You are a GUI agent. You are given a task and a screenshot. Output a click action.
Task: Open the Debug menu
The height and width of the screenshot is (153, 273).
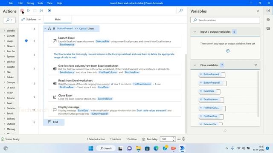pos(30,3)
